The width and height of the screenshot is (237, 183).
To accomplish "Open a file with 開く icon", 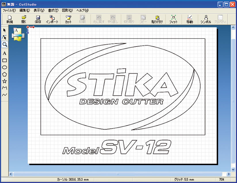I will pyautogui.click(x=24, y=19).
